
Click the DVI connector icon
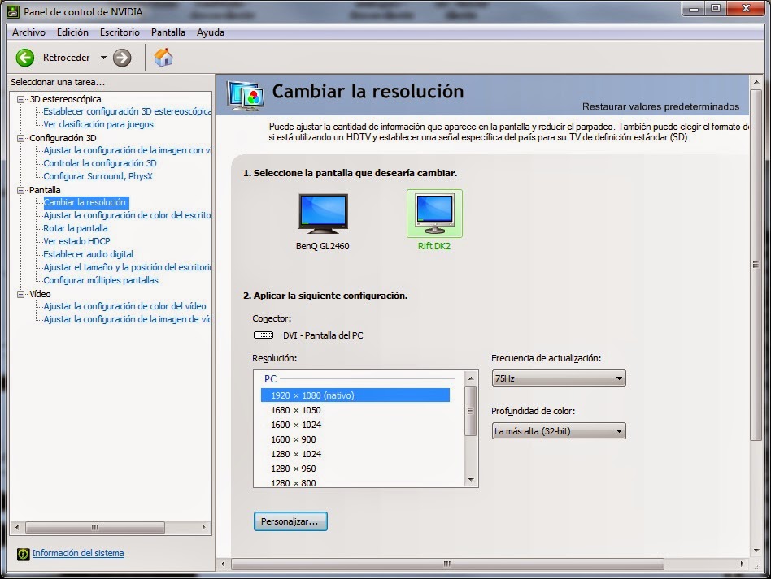pos(264,335)
